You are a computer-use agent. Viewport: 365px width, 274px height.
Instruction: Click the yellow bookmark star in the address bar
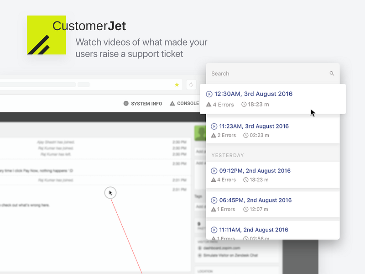click(x=177, y=85)
